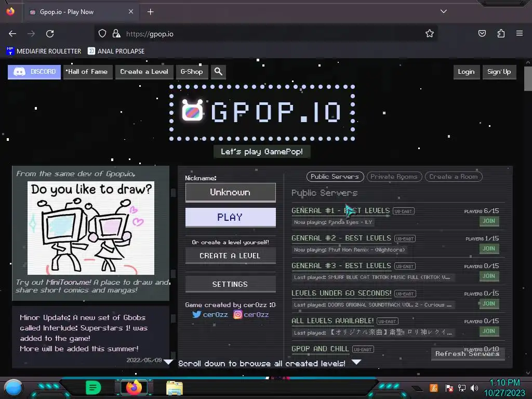
Task: Click the network tray icon
Action: point(462,388)
